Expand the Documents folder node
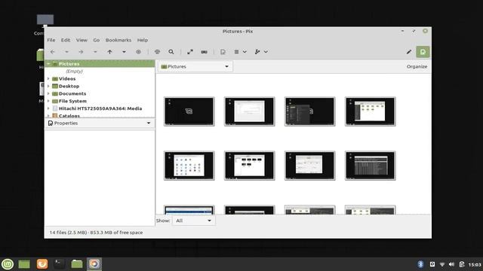 (x=48, y=93)
